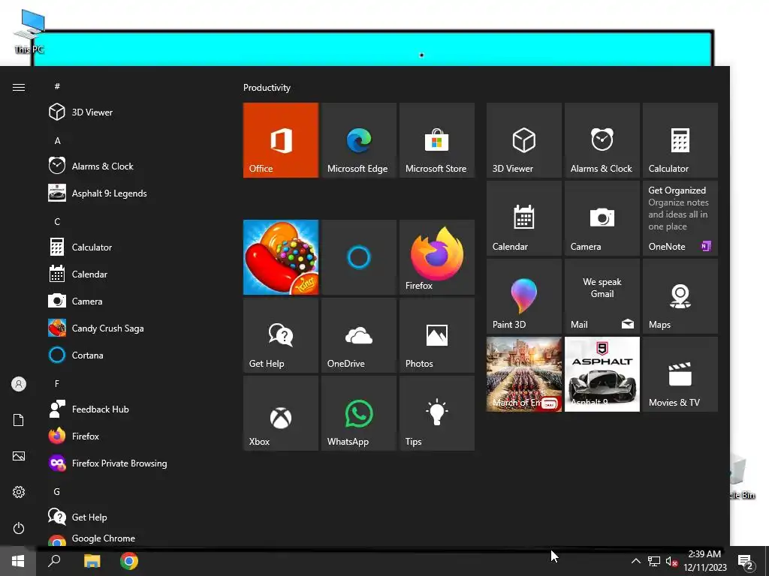Open Settings gear in Start sidebar
This screenshot has height=576, width=769.
[19, 492]
